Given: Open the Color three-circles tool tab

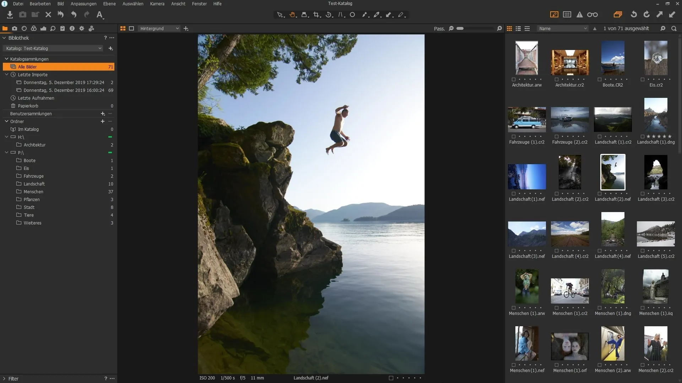Looking at the screenshot, I should pos(34,28).
